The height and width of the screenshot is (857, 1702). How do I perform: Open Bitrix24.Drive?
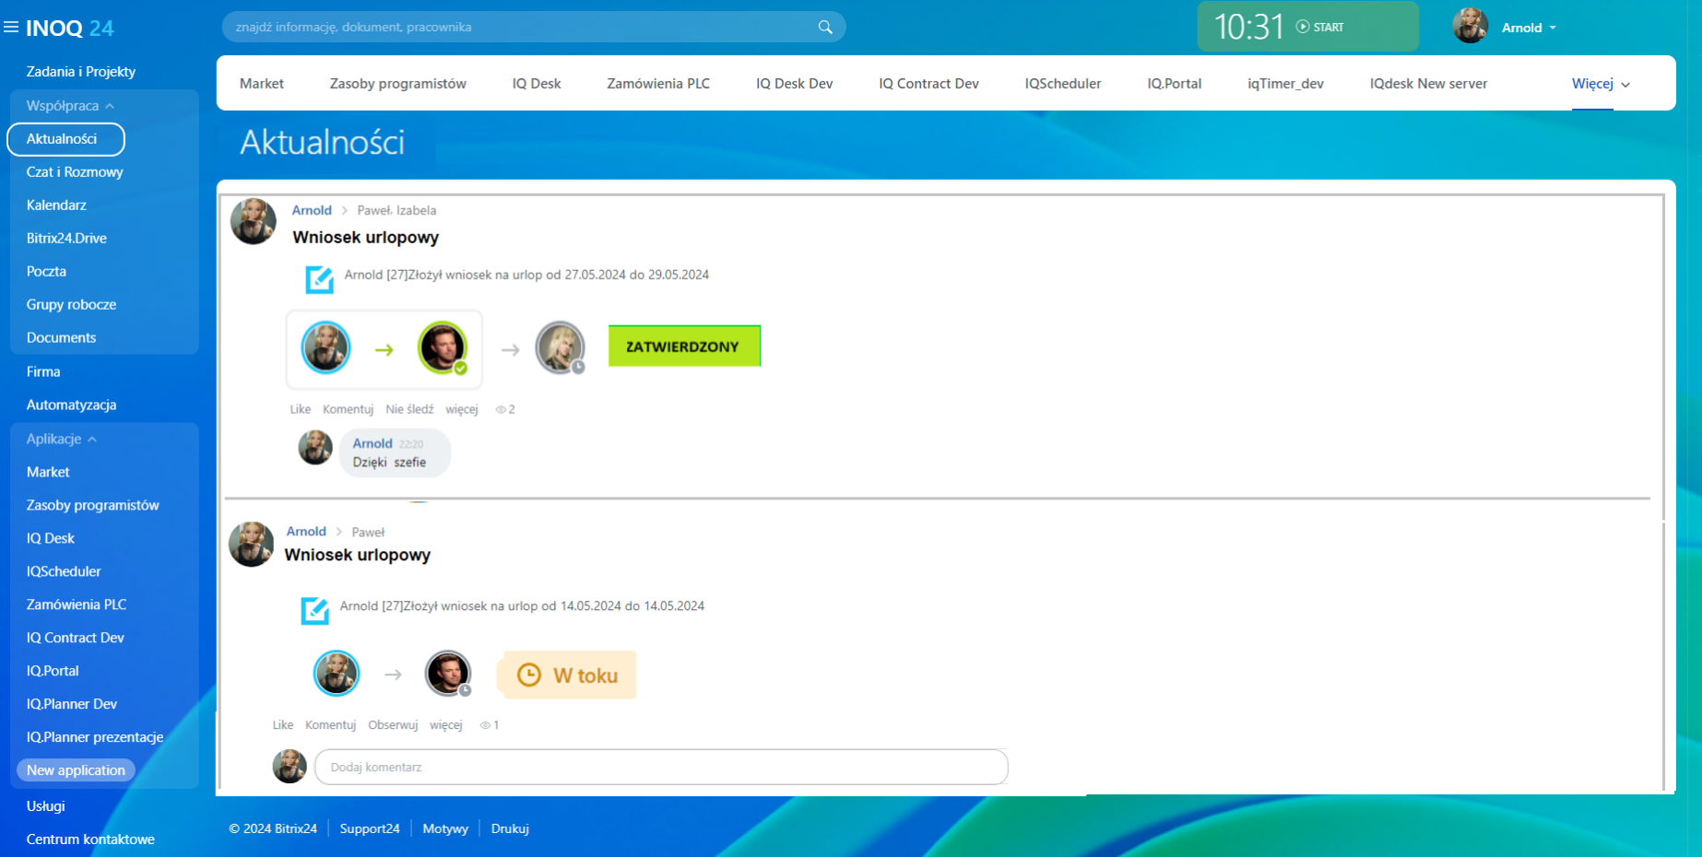tap(66, 239)
